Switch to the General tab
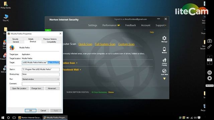Screen dimensions: 214x120 16,42
